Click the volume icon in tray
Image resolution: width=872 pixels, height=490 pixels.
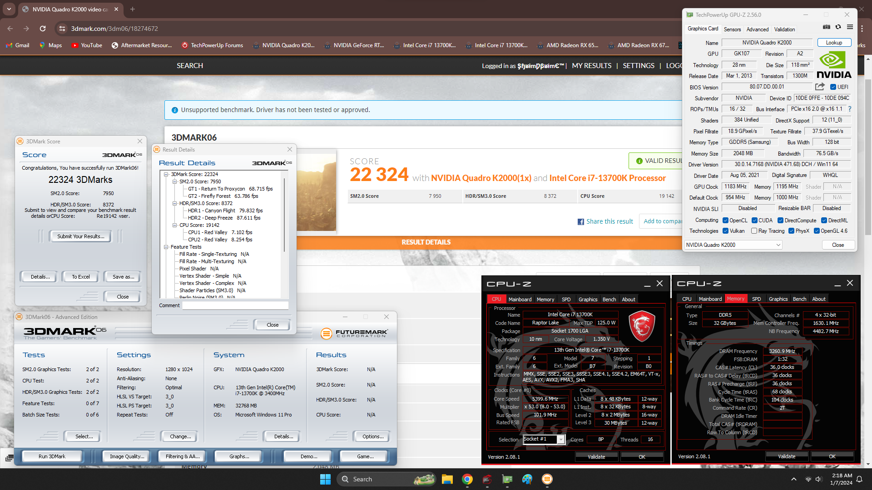[818, 479]
